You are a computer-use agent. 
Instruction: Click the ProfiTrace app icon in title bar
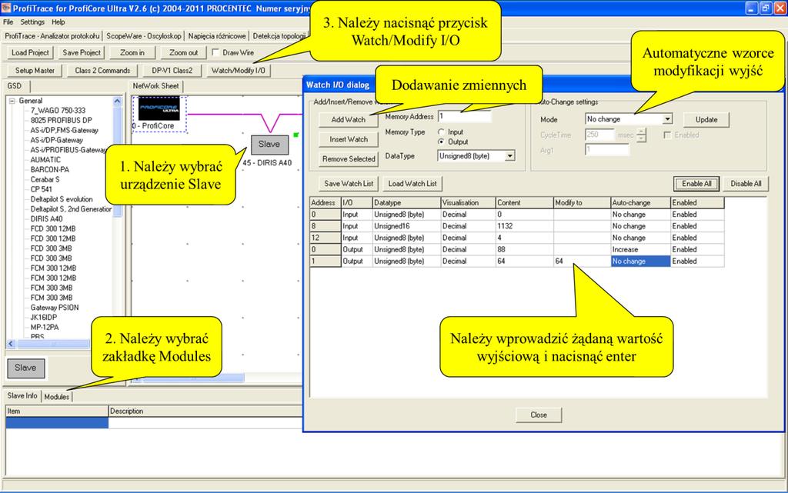(x=5, y=8)
